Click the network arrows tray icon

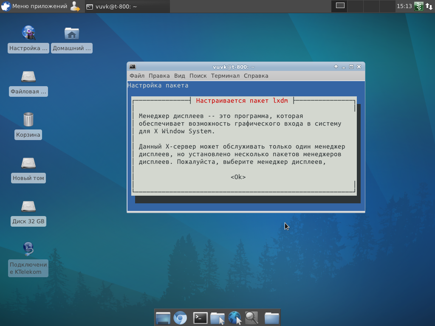point(429,6)
